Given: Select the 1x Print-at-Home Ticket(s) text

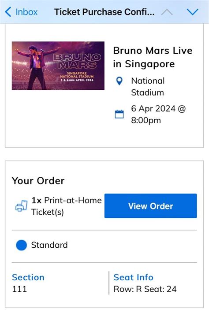Looking at the screenshot, I should pos(67,206).
